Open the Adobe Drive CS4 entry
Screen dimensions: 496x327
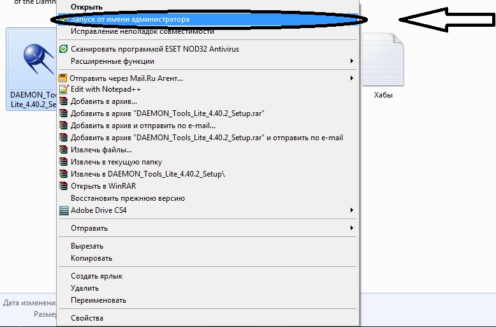208,210
